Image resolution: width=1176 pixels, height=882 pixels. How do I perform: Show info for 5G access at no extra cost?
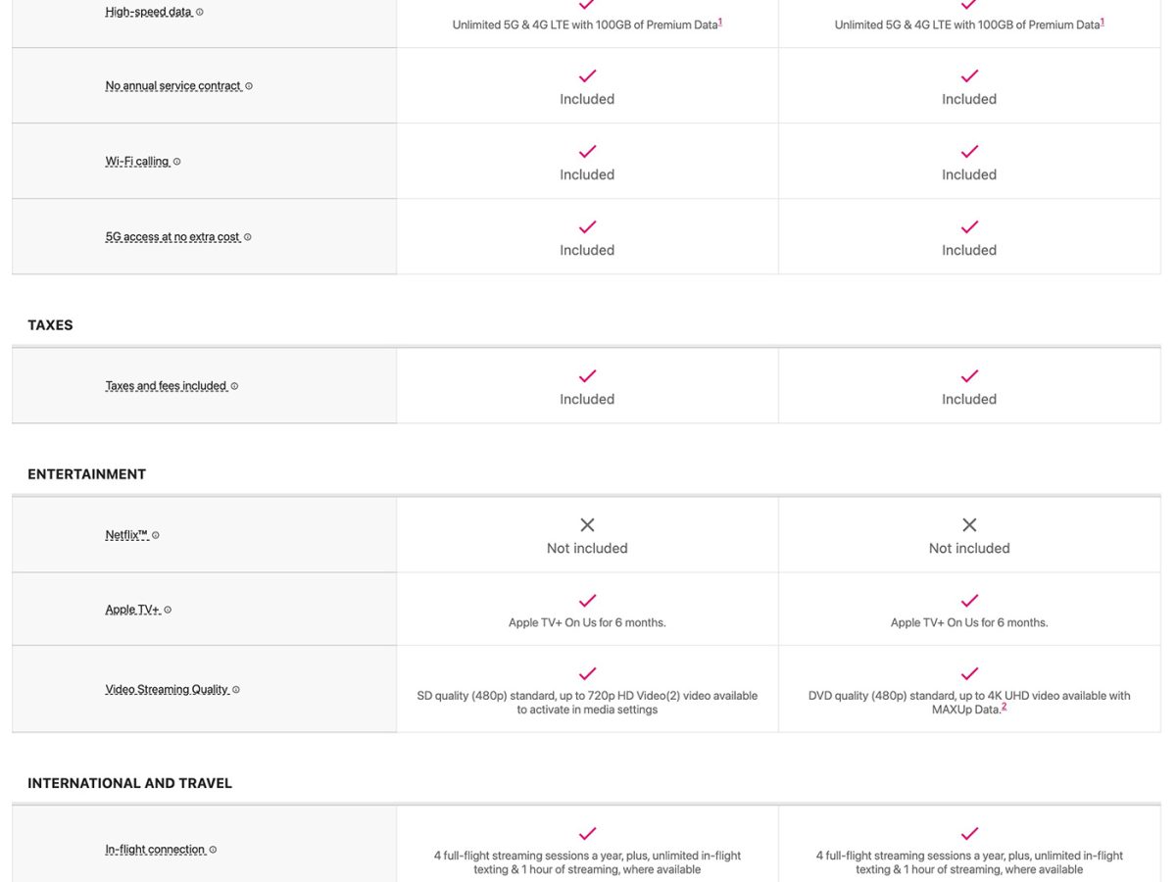point(248,237)
